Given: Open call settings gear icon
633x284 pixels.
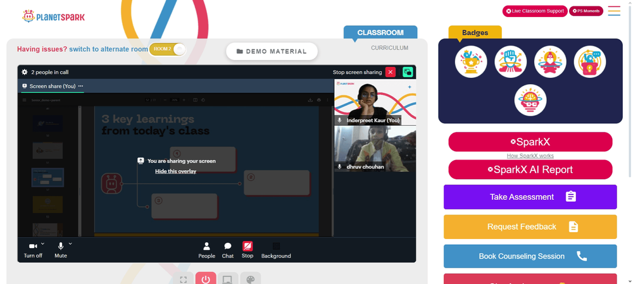Looking at the screenshot, I should tap(25, 72).
